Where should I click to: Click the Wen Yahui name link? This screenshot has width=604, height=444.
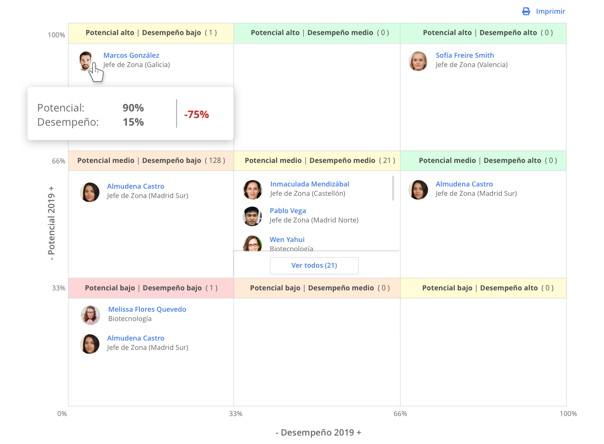287,240
